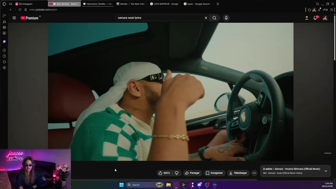Open the top sidebar speed icon
336x189 pixels.
click(x=4, y=16)
